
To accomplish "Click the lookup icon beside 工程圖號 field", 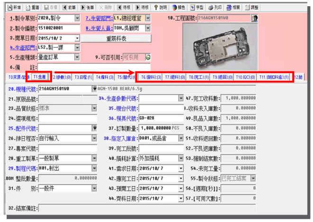I will 254,18.
